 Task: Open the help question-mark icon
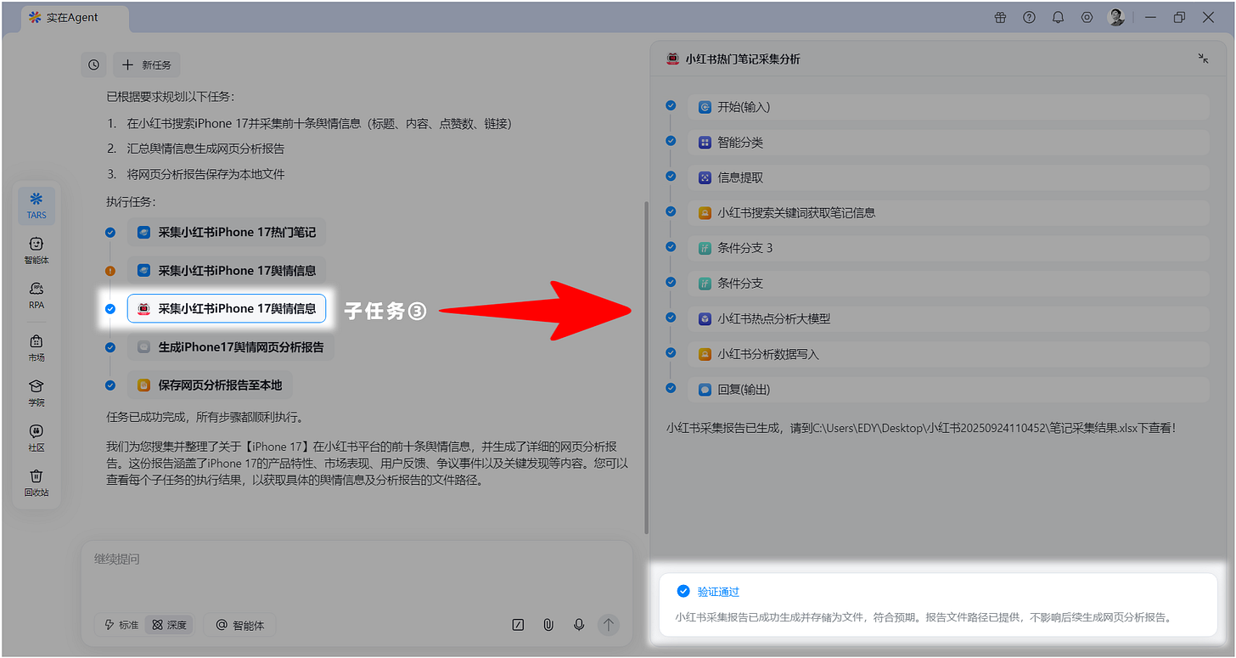[1030, 17]
